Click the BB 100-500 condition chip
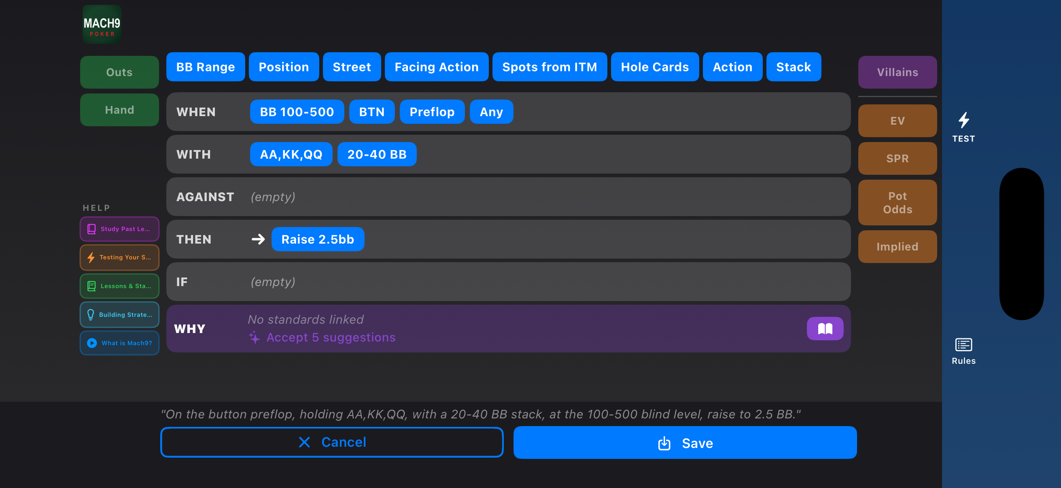1061x488 pixels. 297,112
